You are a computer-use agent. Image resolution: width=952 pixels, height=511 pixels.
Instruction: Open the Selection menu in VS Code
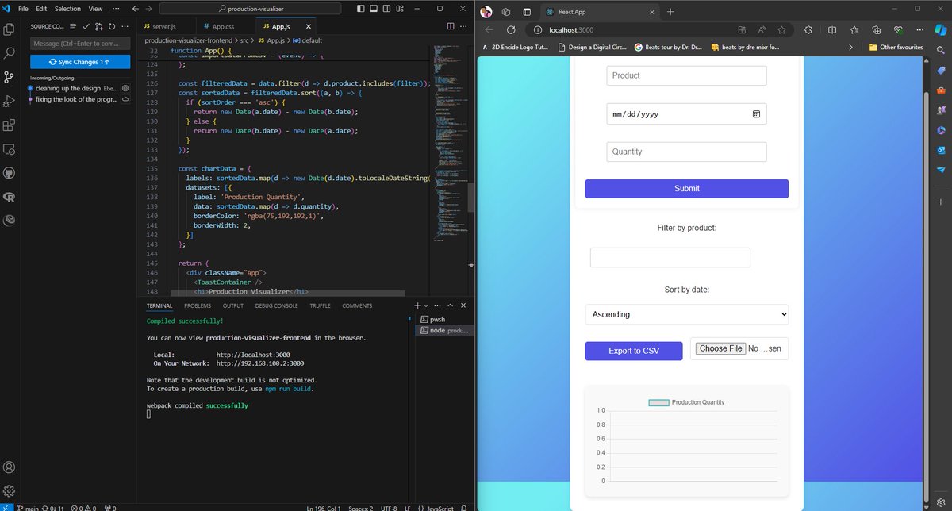pyautogui.click(x=67, y=8)
